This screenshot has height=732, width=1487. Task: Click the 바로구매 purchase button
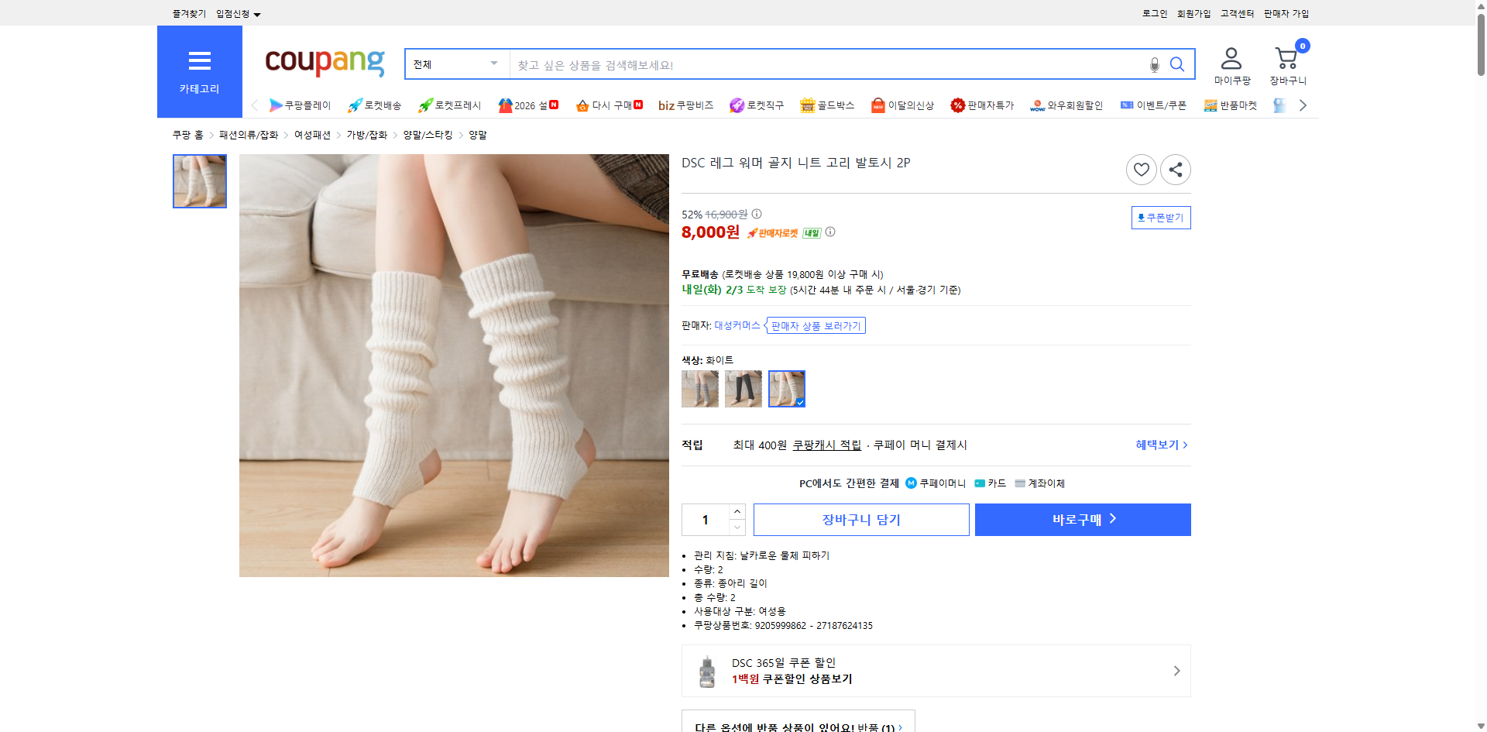(1082, 519)
